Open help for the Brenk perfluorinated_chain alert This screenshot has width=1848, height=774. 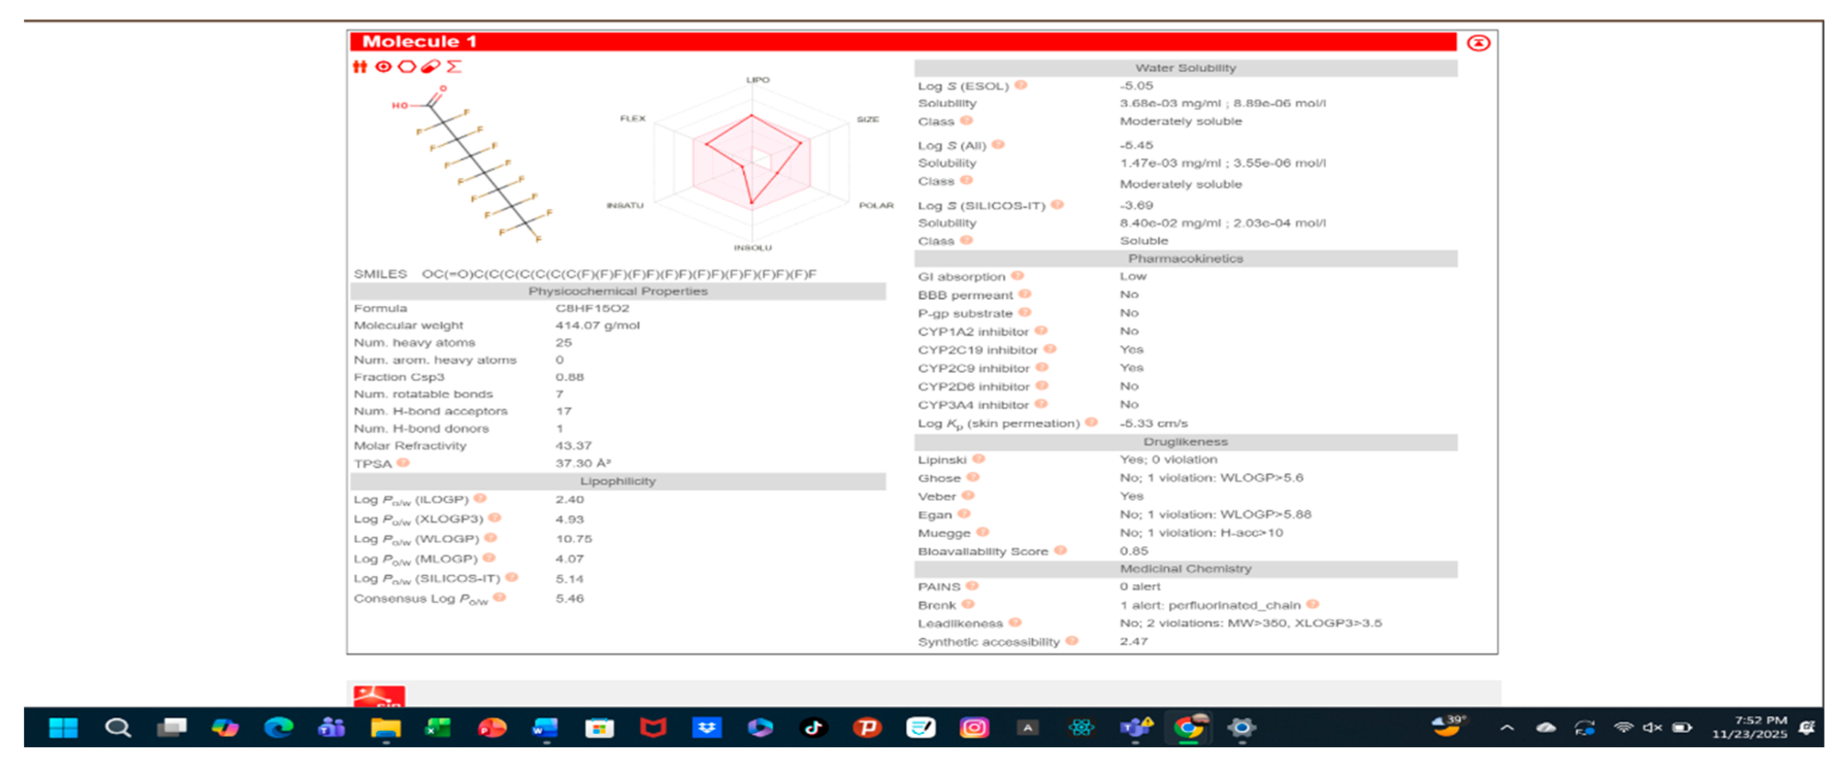tap(1313, 605)
